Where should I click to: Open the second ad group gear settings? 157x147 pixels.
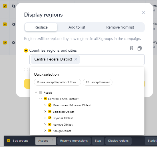13,24
